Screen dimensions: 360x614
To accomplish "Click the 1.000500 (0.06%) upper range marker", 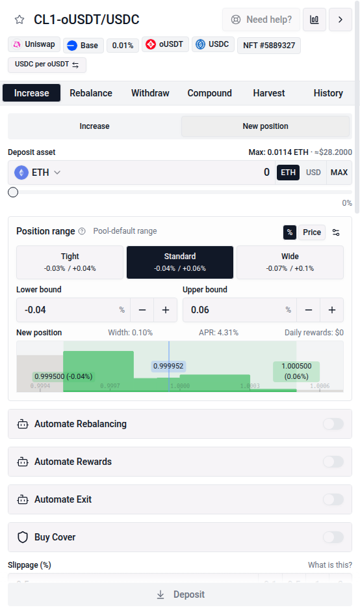I will click(x=296, y=371).
